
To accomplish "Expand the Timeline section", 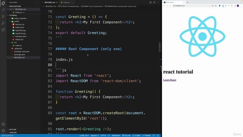I will pos(13,132).
